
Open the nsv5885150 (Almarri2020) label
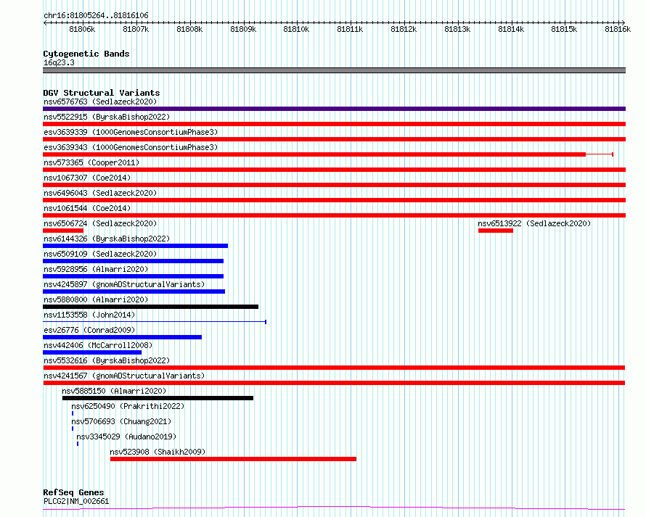(x=114, y=391)
